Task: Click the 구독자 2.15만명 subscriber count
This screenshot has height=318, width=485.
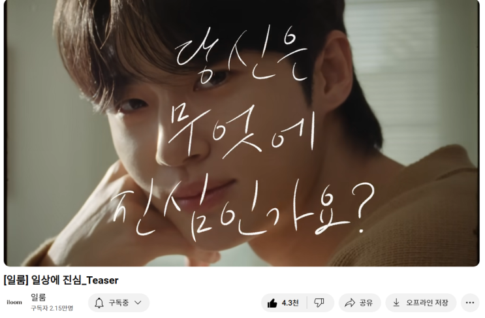Action: pos(52,308)
